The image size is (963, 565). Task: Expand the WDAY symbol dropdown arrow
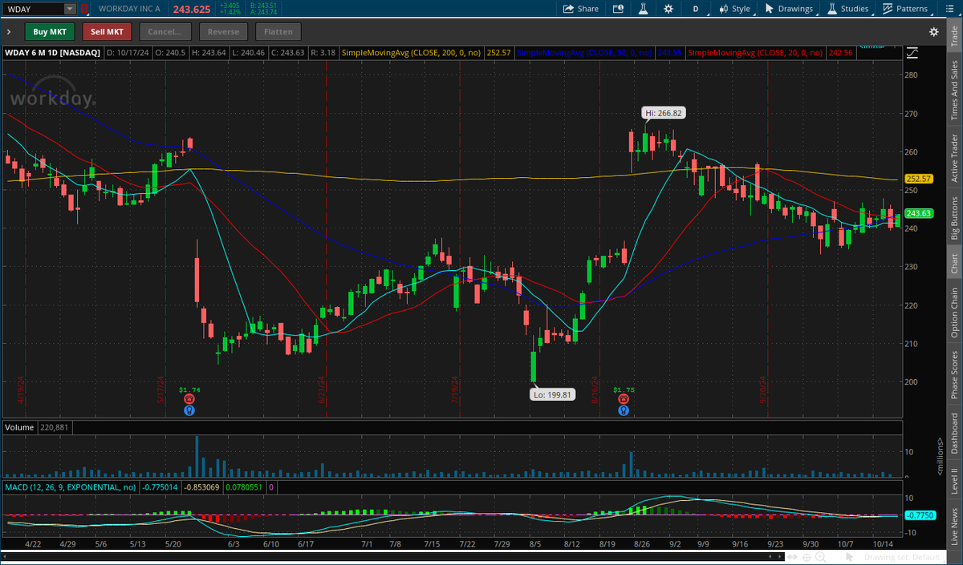tap(70, 9)
